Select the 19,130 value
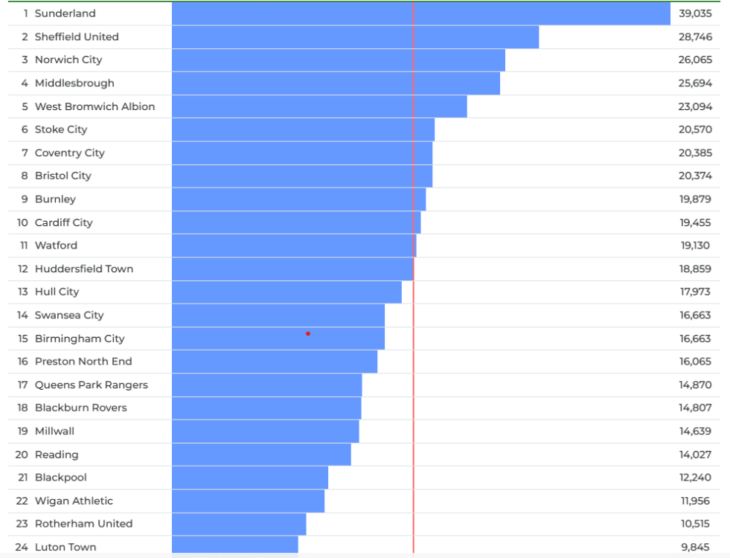 pyautogui.click(x=695, y=246)
